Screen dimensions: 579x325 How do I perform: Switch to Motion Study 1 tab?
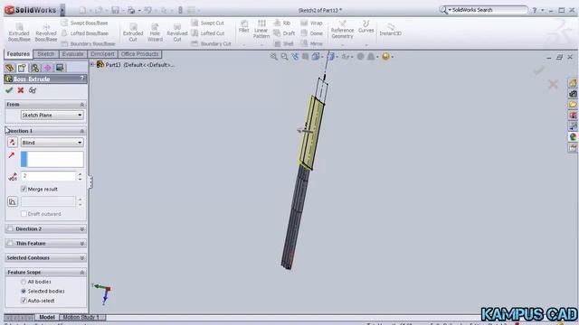pyautogui.click(x=81, y=317)
